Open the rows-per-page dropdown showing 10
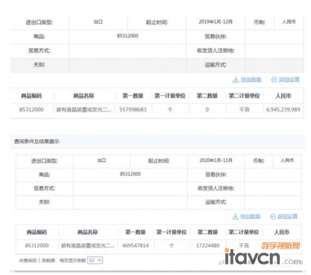311x275 pixels. coord(95,260)
